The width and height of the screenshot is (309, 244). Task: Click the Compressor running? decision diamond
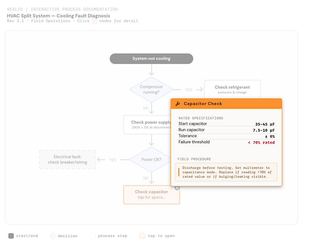click(x=151, y=89)
